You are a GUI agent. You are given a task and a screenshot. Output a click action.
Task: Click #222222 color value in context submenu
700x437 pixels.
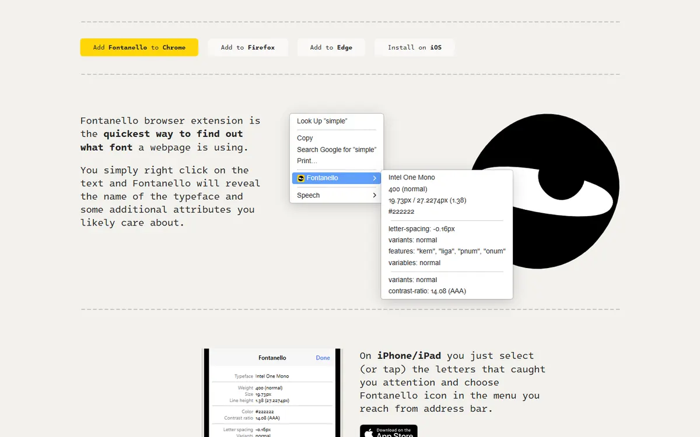coord(401,212)
